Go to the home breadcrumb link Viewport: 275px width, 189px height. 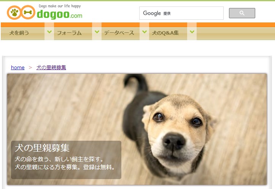[x=18, y=68]
